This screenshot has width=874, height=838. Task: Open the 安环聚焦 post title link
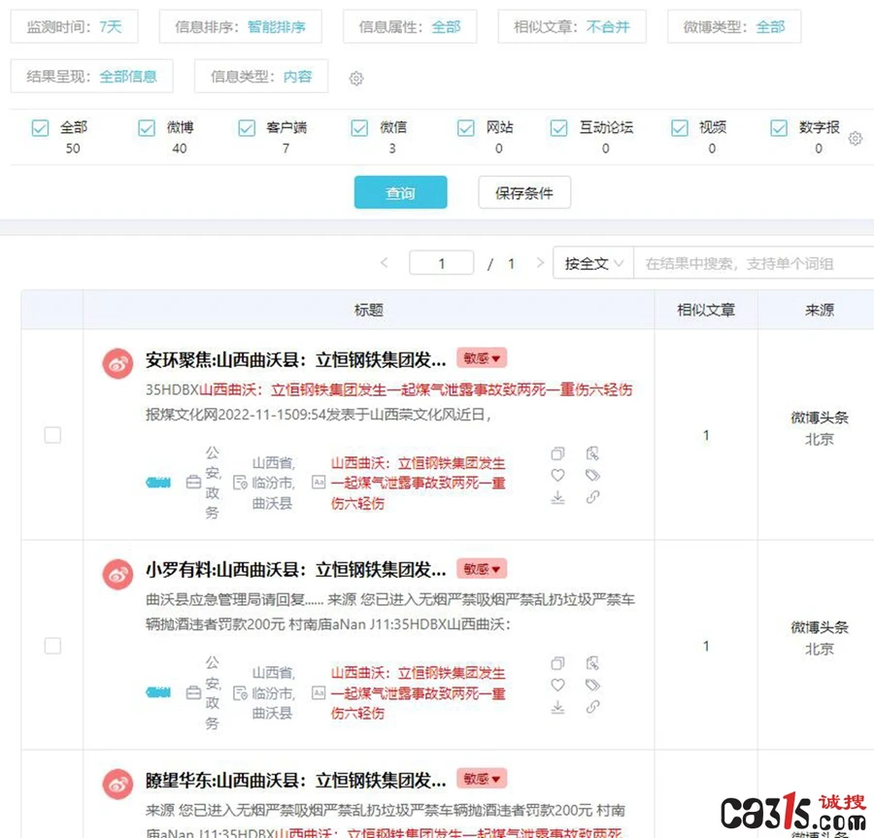tap(295, 360)
